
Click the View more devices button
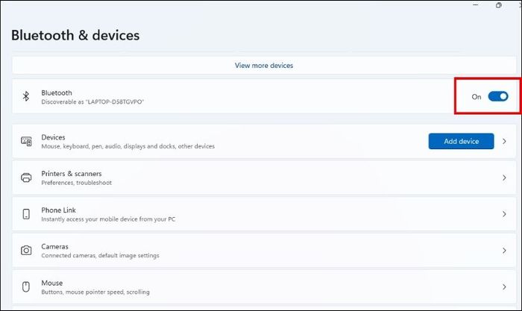[x=264, y=66]
